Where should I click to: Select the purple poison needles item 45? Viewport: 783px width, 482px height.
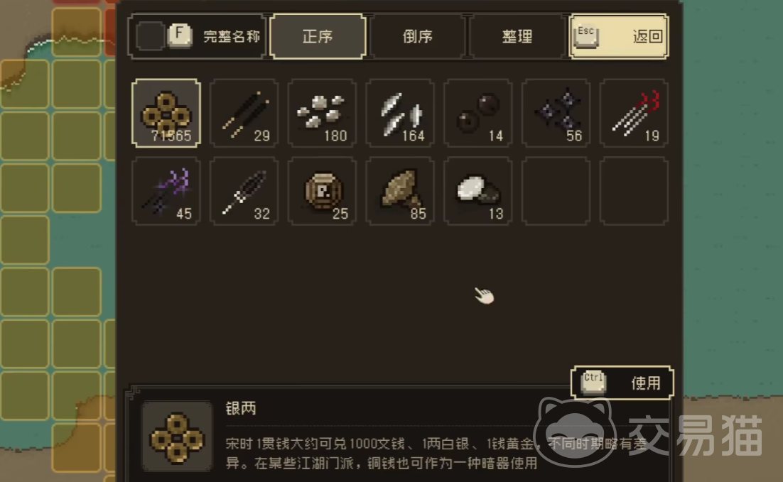pos(166,191)
